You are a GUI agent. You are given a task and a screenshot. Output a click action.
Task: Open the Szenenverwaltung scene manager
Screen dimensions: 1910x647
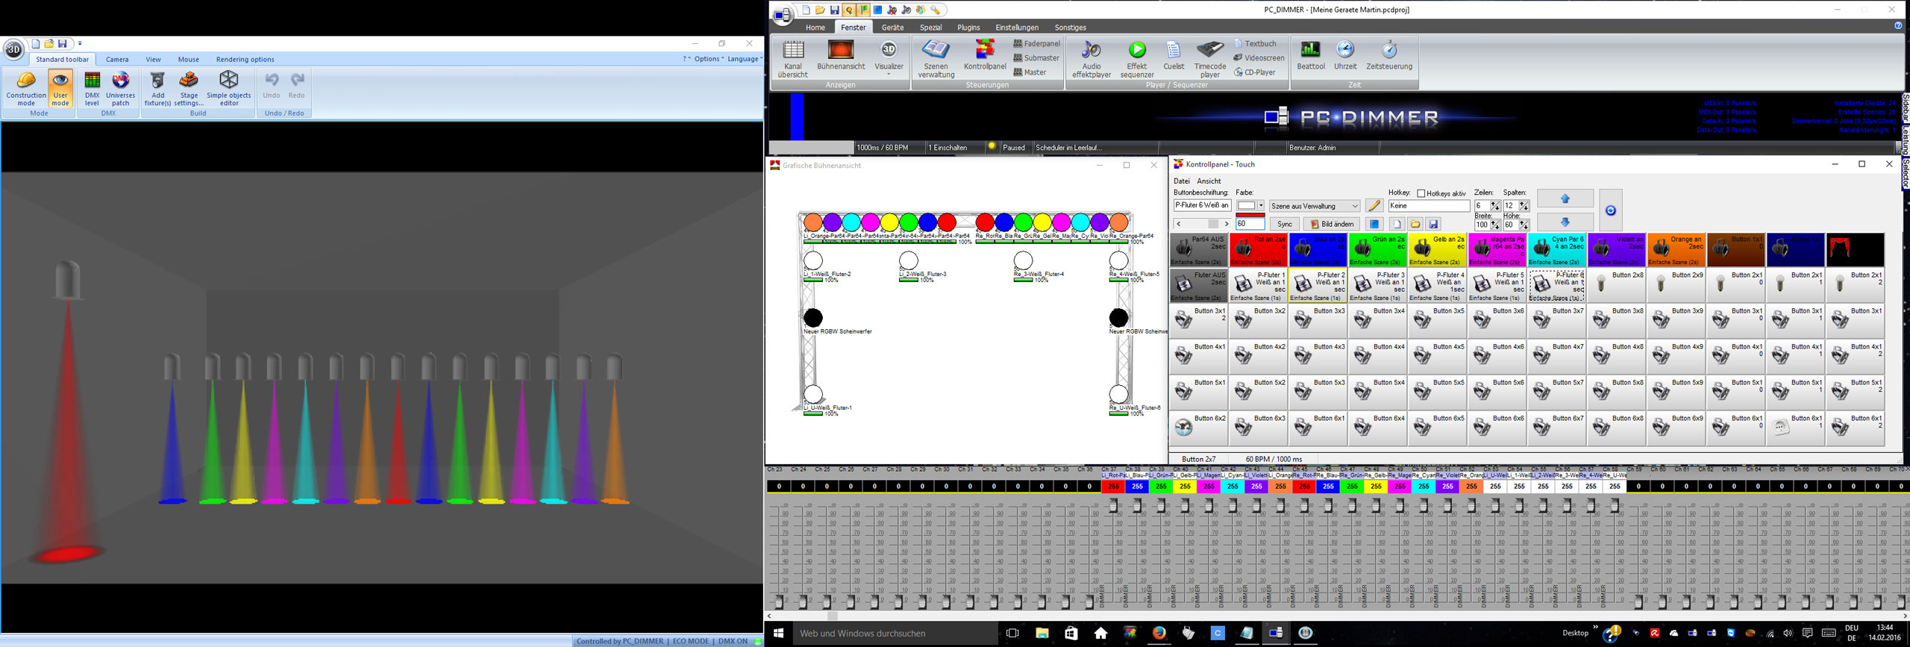tap(936, 59)
